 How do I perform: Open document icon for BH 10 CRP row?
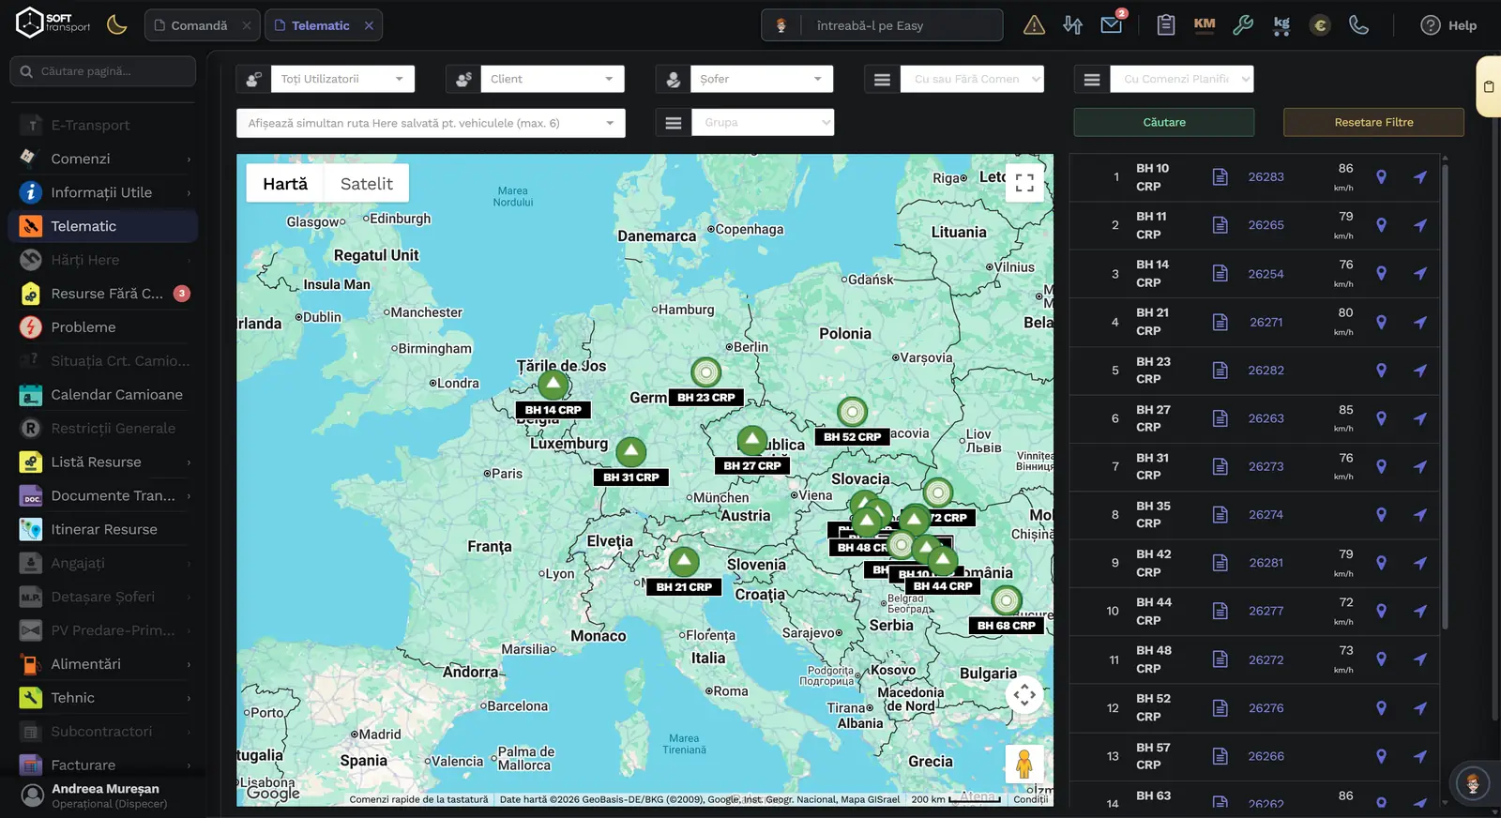point(1220,176)
